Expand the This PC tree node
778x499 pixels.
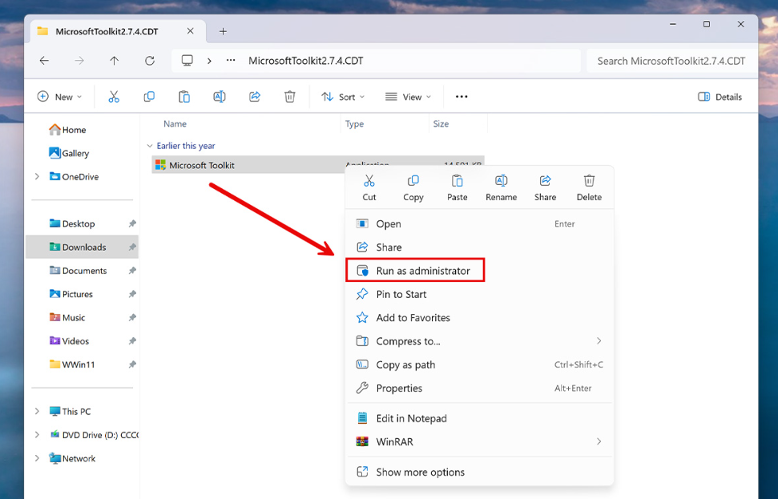click(x=37, y=412)
